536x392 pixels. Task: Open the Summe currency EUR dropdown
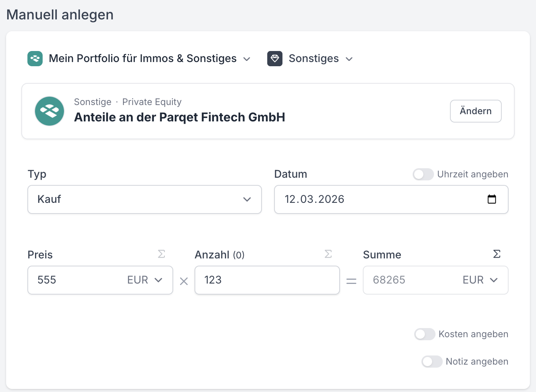[480, 280]
